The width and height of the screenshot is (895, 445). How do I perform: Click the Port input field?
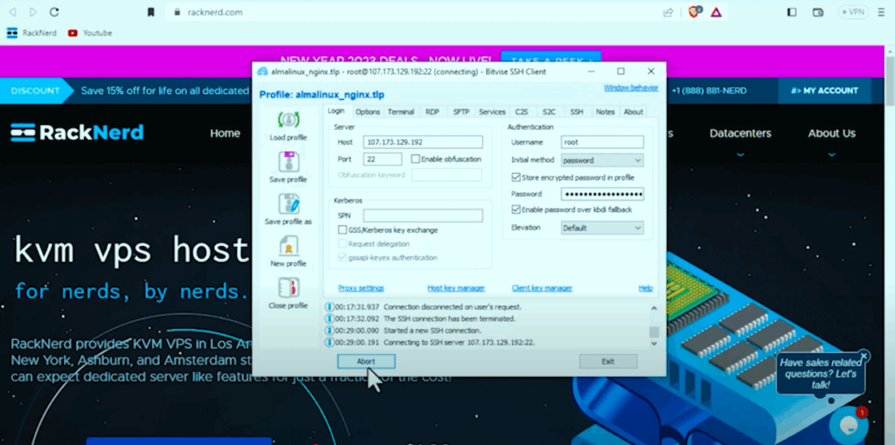[383, 159]
